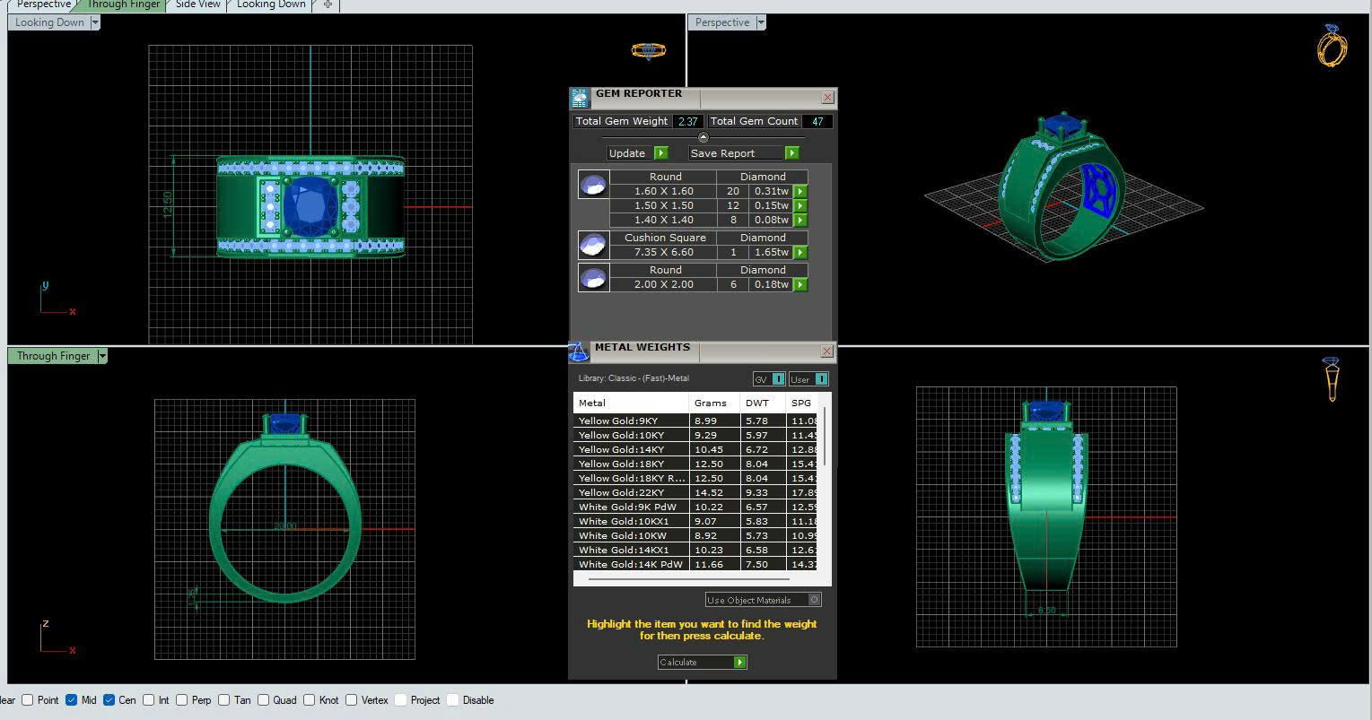The width and height of the screenshot is (1372, 720).
Task: Click the Cushion Square gem thumbnail icon
Action: coord(593,245)
